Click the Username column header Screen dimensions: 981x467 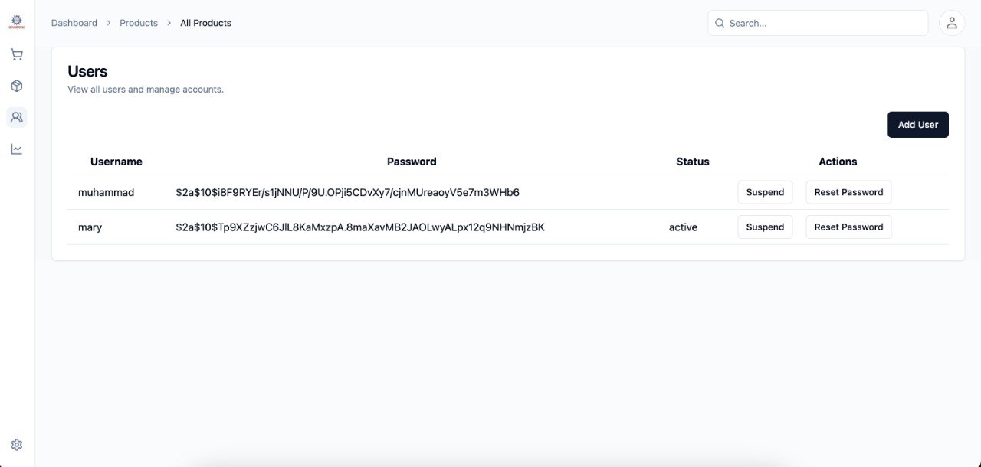pos(116,162)
